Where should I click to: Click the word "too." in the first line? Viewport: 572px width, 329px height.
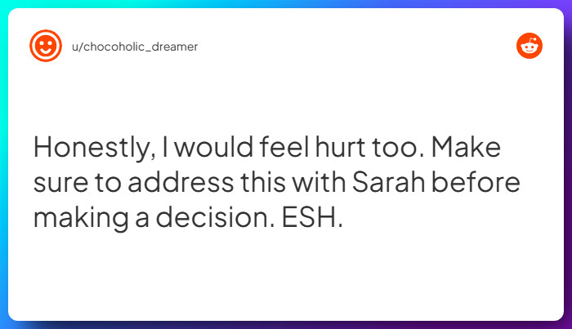click(x=398, y=148)
